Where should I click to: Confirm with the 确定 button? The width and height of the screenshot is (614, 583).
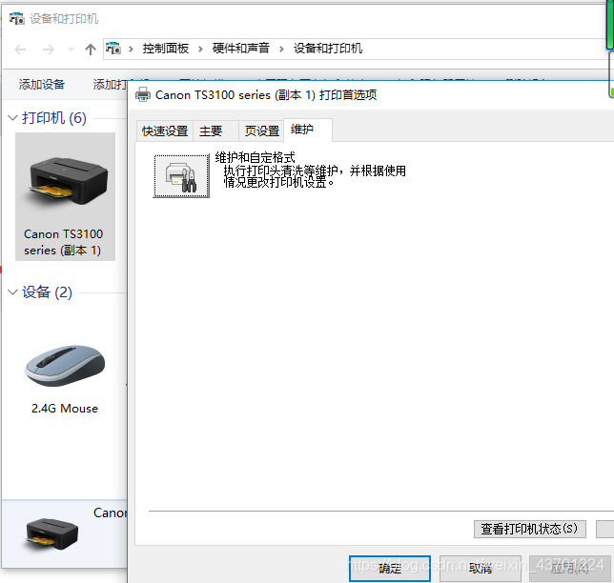click(x=390, y=568)
